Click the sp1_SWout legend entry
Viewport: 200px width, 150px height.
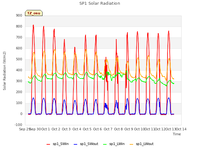pyautogui.click(x=86, y=144)
